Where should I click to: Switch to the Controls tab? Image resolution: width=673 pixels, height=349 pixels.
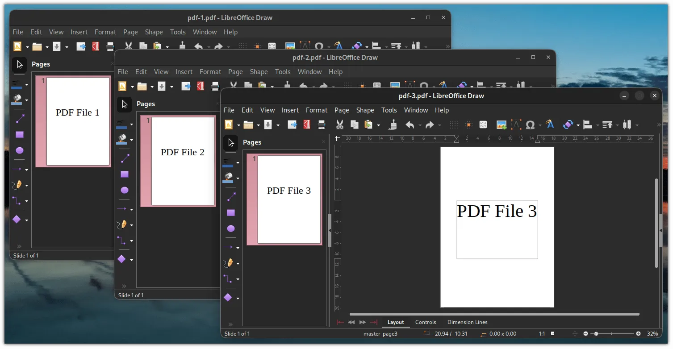coord(425,322)
